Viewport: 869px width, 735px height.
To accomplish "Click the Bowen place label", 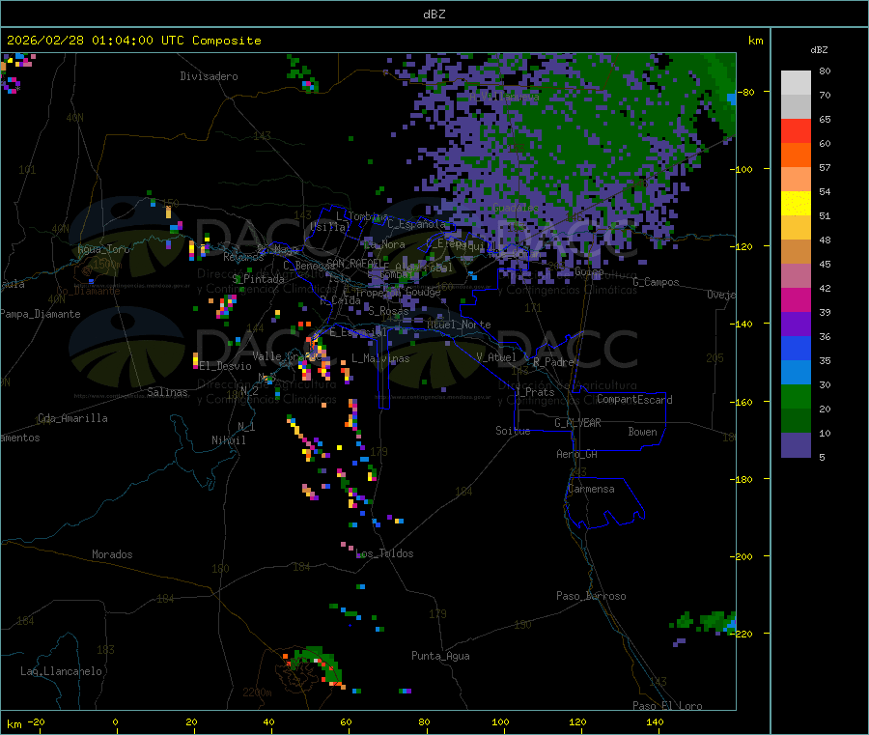I will [x=642, y=432].
